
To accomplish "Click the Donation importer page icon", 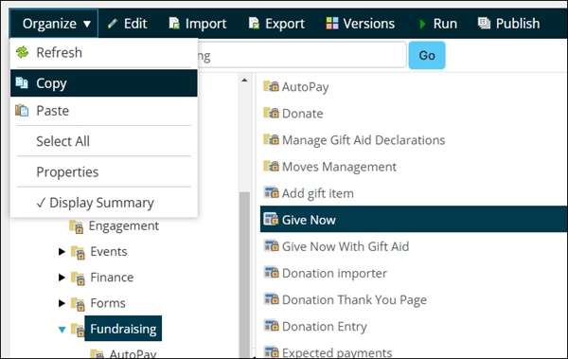I will click(x=271, y=273).
